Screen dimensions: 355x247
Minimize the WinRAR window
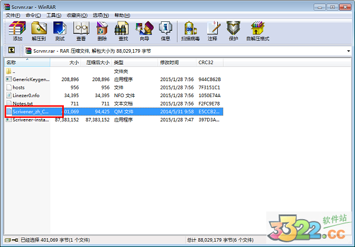tap(320, 7)
